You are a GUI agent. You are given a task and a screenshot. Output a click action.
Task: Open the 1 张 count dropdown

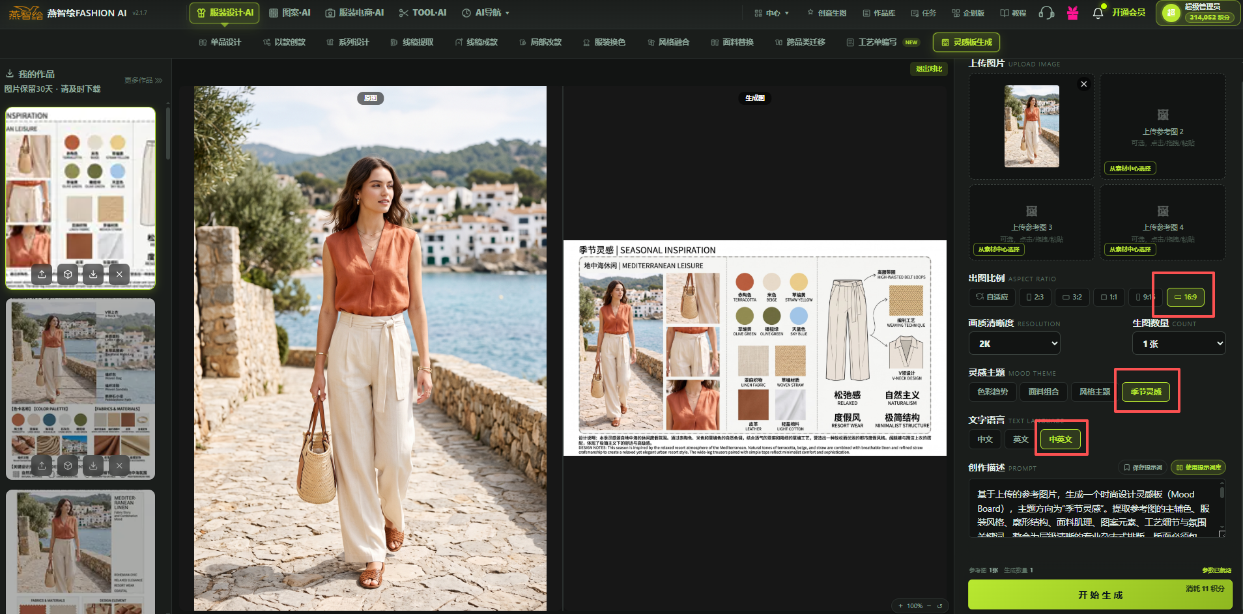click(x=1179, y=344)
